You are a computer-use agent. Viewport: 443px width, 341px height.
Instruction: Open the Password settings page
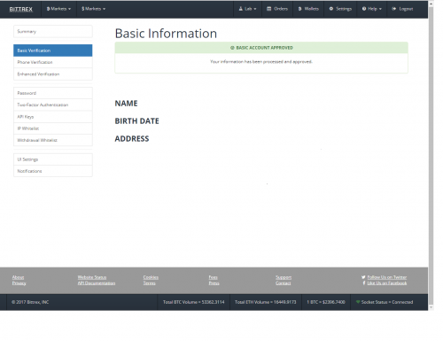[53, 93]
